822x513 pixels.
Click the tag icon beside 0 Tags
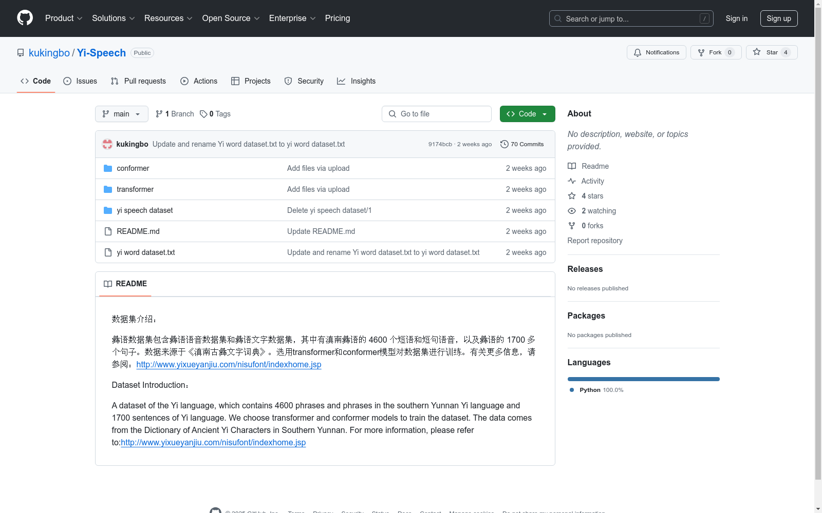(x=203, y=114)
